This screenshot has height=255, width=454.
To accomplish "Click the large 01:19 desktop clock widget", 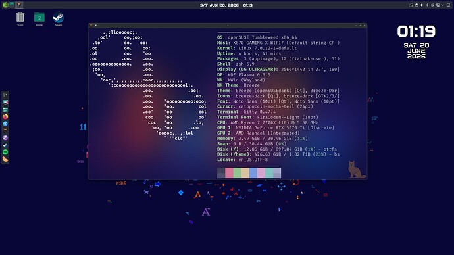I will click(416, 32).
